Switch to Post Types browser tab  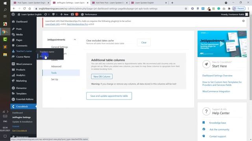(x=31, y=3)
